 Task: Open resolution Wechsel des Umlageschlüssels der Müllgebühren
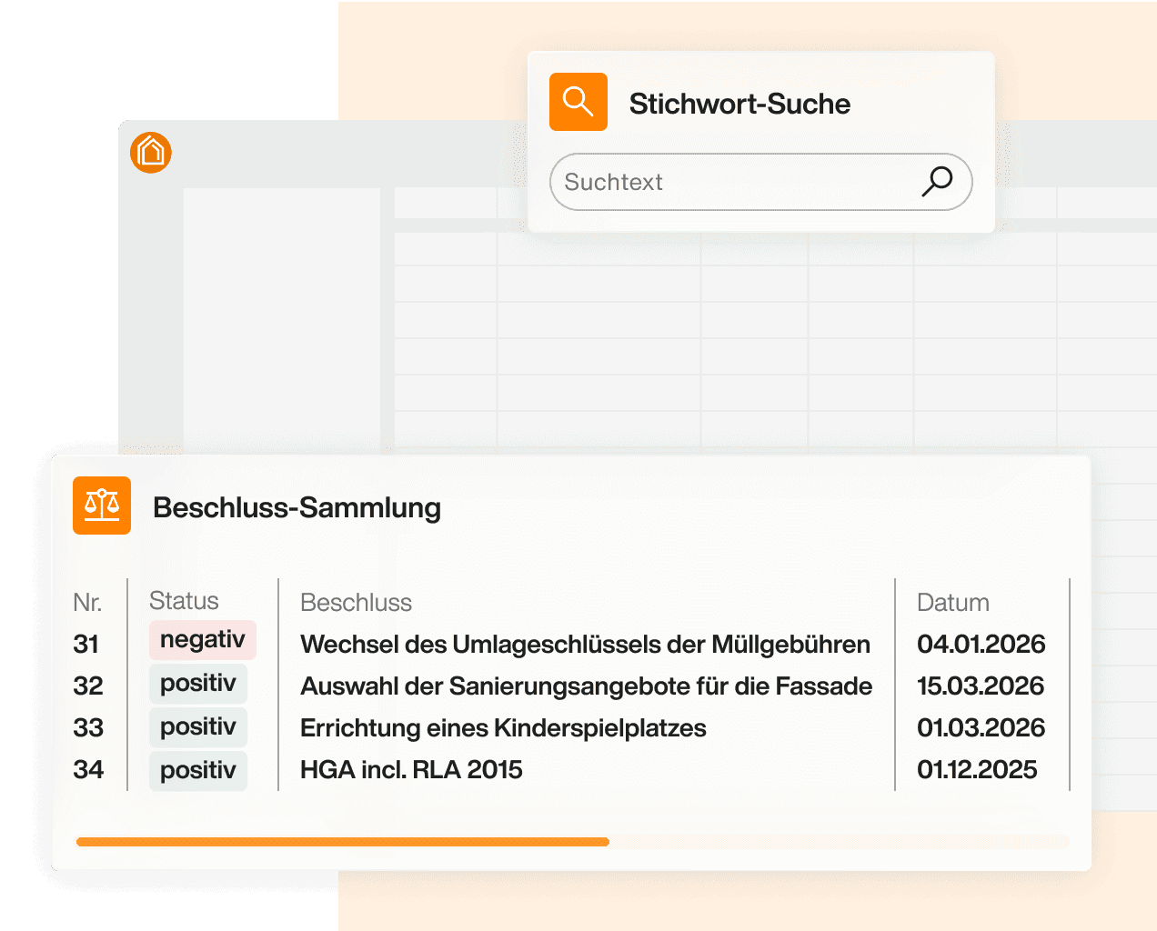coord(585,645)
